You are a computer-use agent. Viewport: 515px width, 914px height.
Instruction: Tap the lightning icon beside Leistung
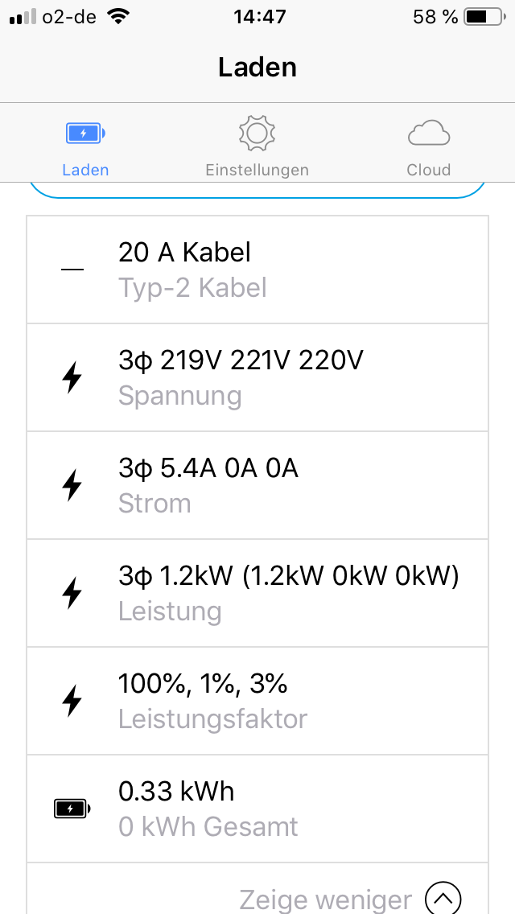pyautogui.click(x=72, y=593)
